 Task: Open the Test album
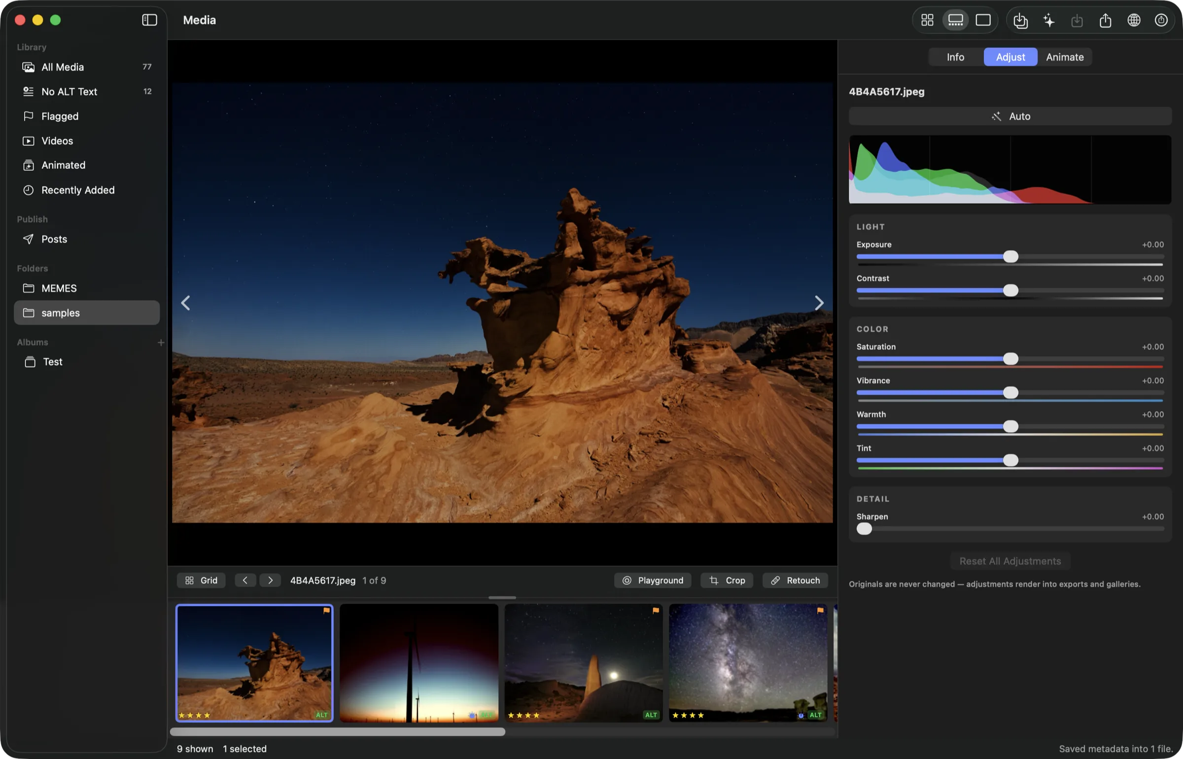[x=87, y=362]
